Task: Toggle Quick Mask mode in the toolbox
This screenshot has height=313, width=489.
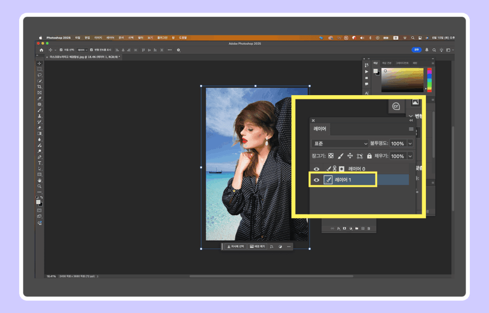Action: 39,210
